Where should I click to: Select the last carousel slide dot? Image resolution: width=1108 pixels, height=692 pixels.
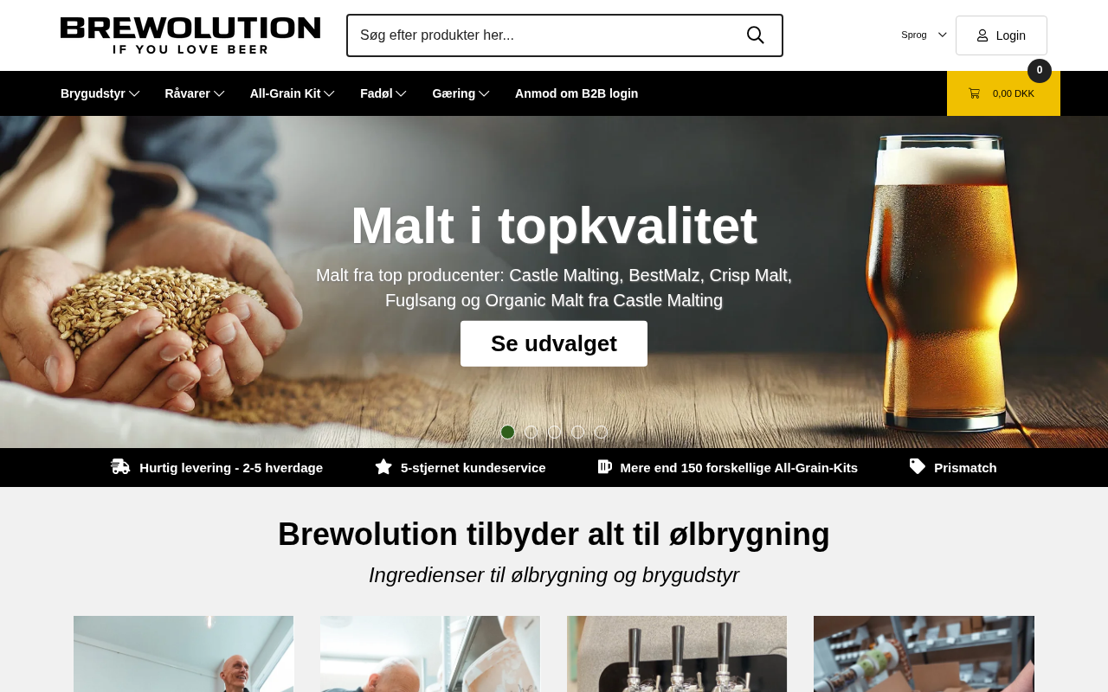point(602,432)
